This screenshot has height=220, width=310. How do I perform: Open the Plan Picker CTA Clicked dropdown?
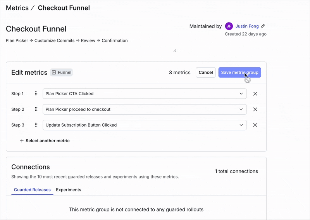pyautogui.click(x=144, y=94)
